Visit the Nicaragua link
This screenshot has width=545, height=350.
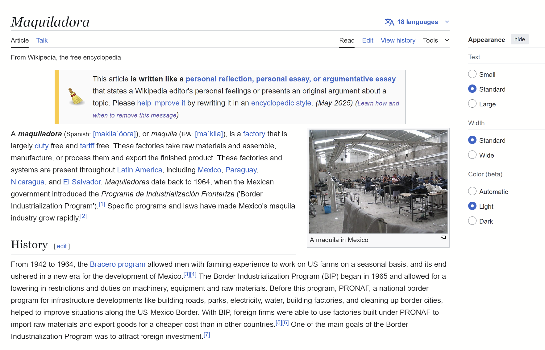click(28, 182)
